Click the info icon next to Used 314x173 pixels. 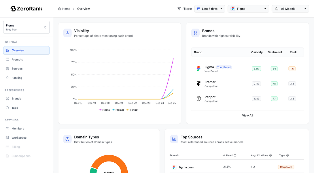pyautogui.click(x=235, y=155)
